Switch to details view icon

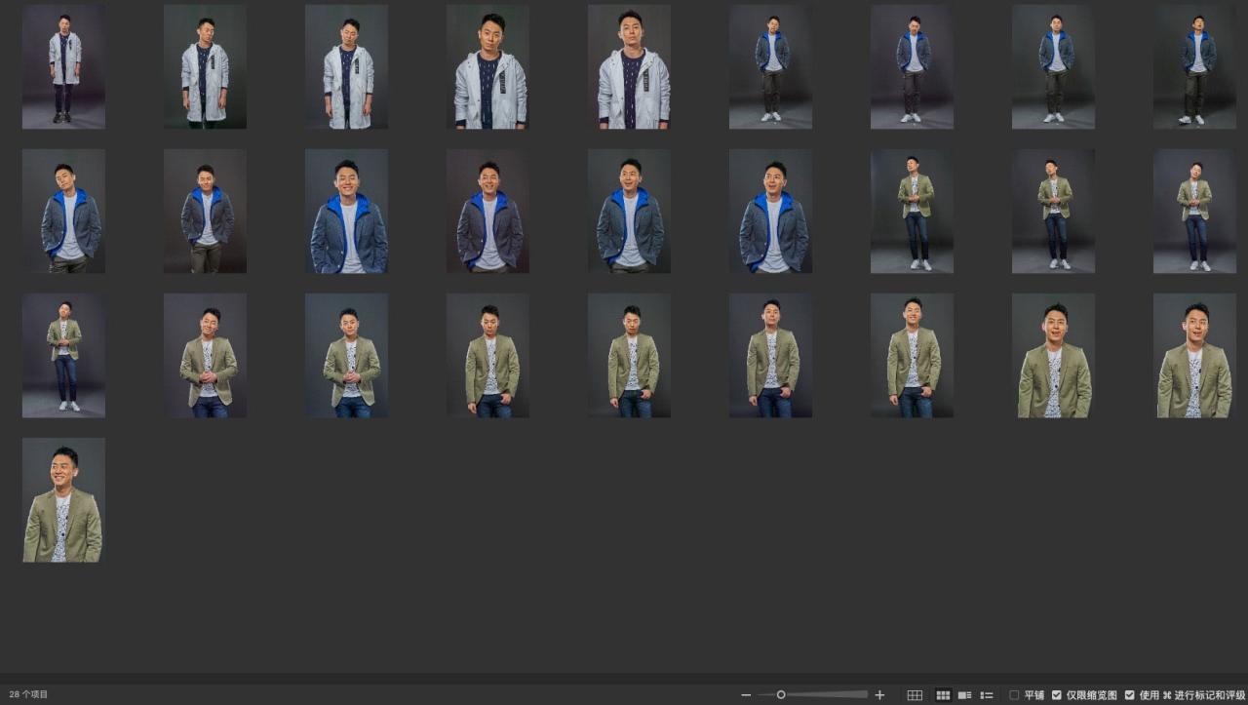(x=964, y=695)
